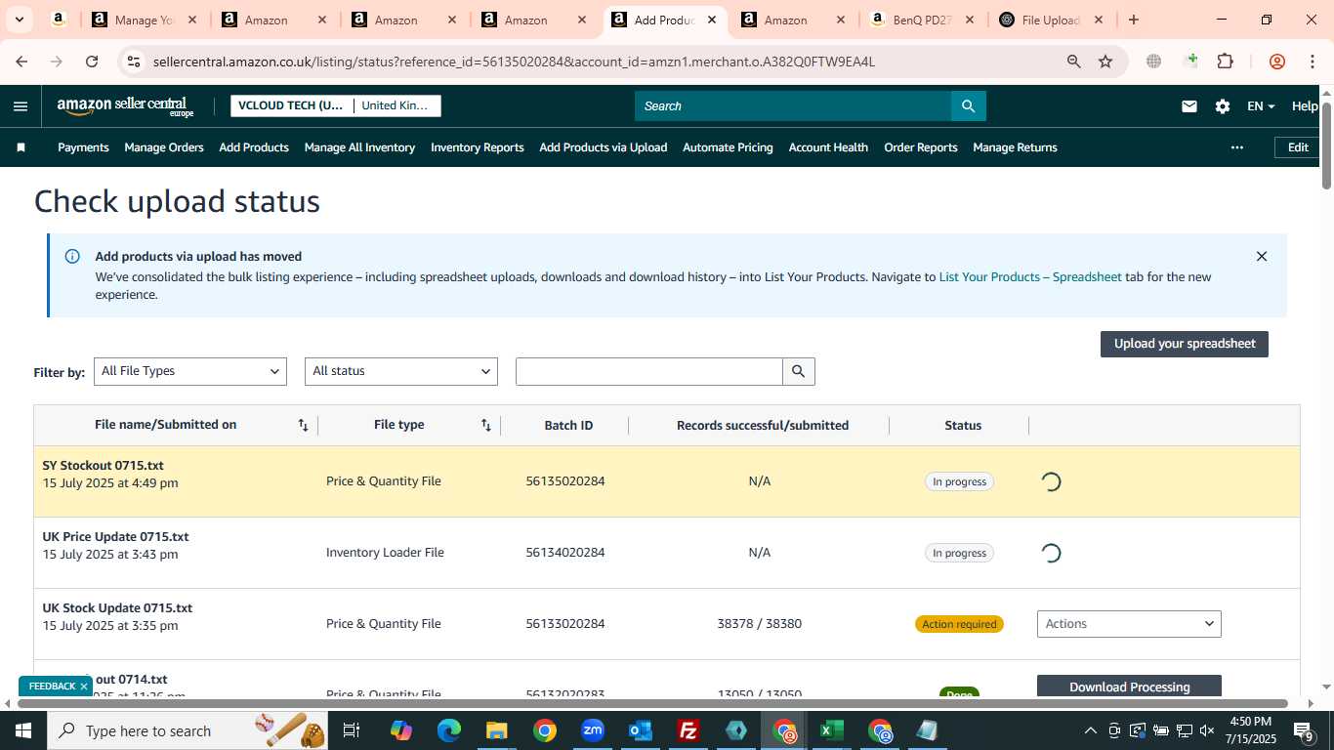
Task: Open the messages mail icon
Action: 1188,106
